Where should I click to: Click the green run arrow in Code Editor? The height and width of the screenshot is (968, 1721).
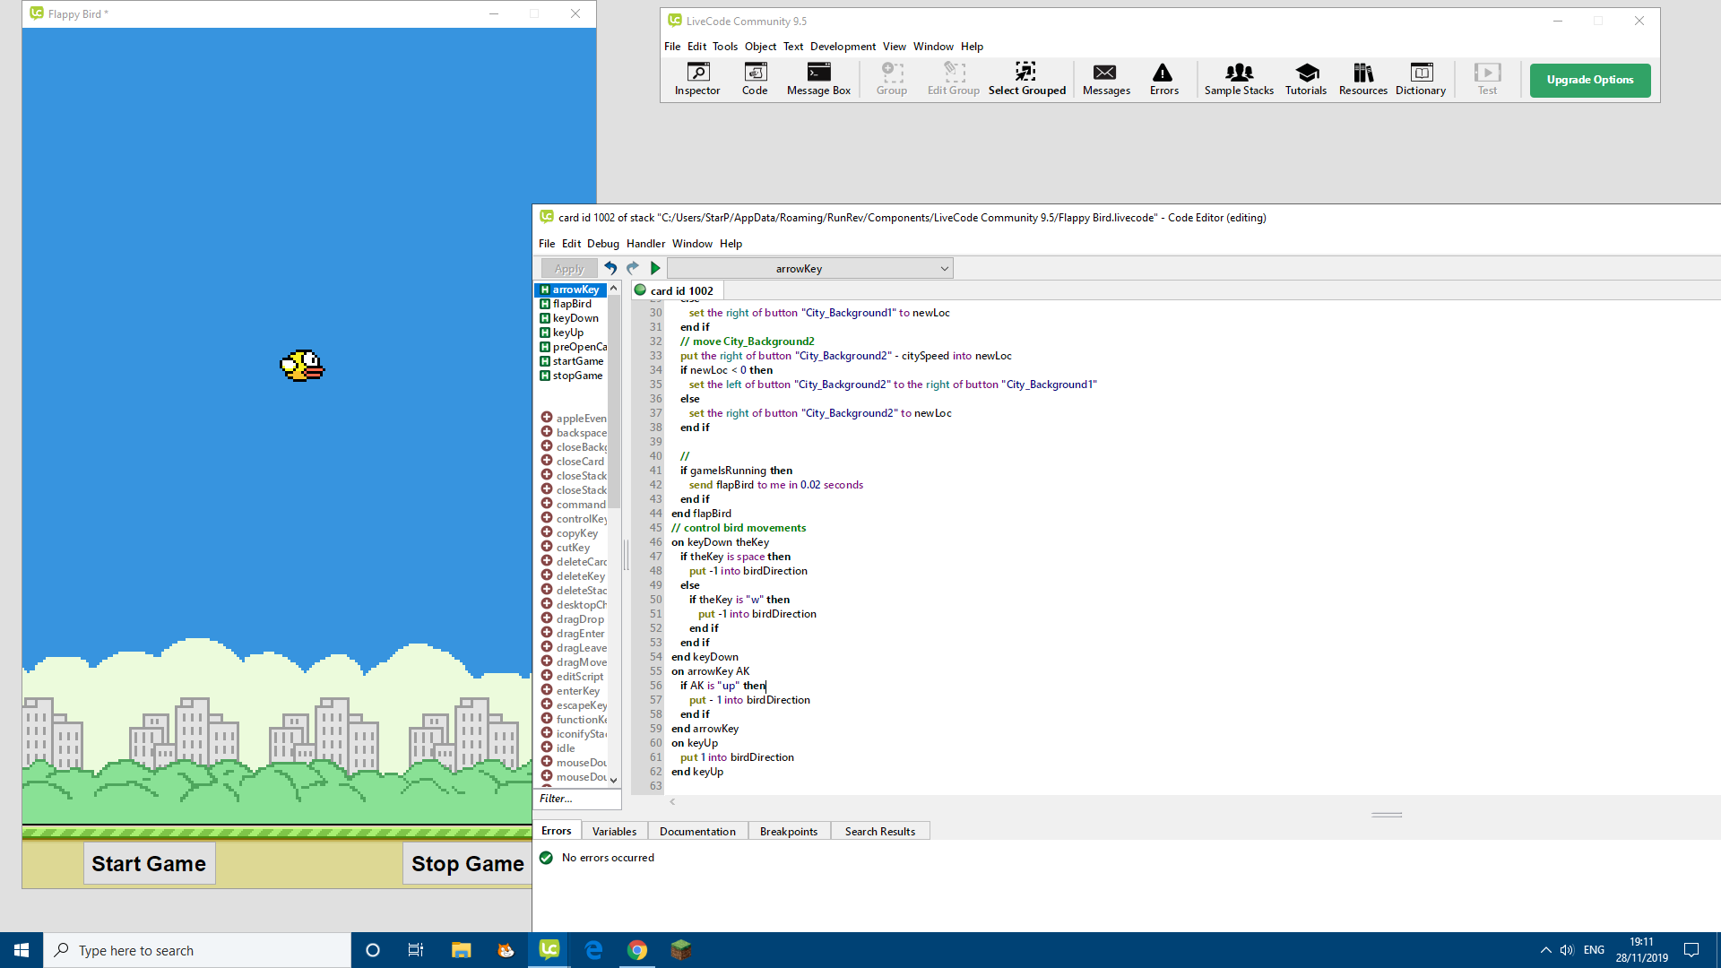(655, 268)
